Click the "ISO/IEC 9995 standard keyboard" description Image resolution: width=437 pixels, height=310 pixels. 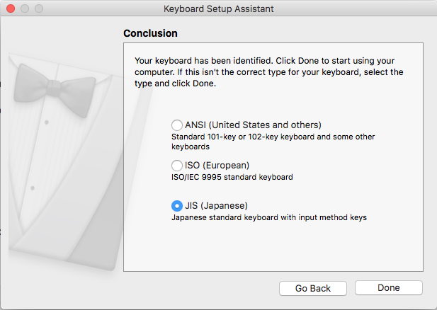232,177
